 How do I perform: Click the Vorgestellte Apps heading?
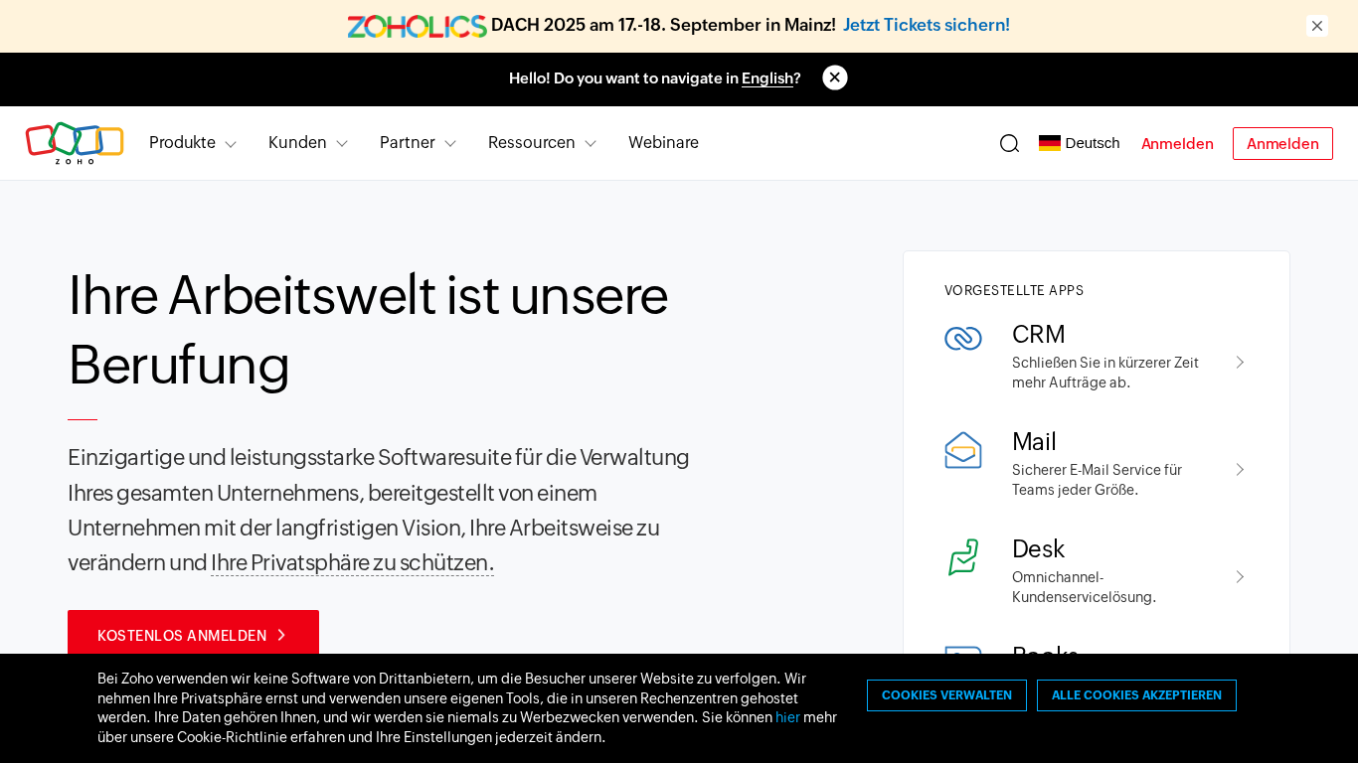1014,291
